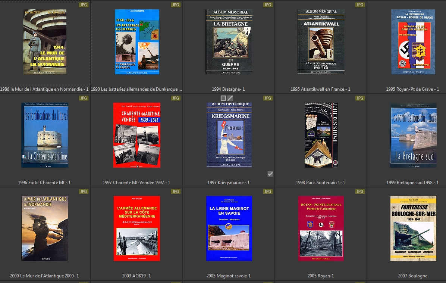The height and width of the screenshot is (283, 446).
Task: Click JPG badge on 1998 Paris Souterrain
Action: click(x=360, y=98)
